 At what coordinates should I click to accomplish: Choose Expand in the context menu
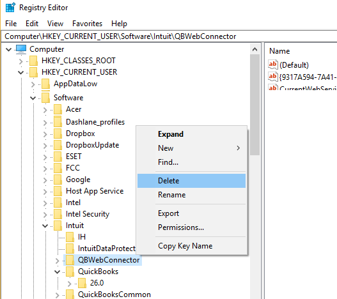(x=191, y=134)
